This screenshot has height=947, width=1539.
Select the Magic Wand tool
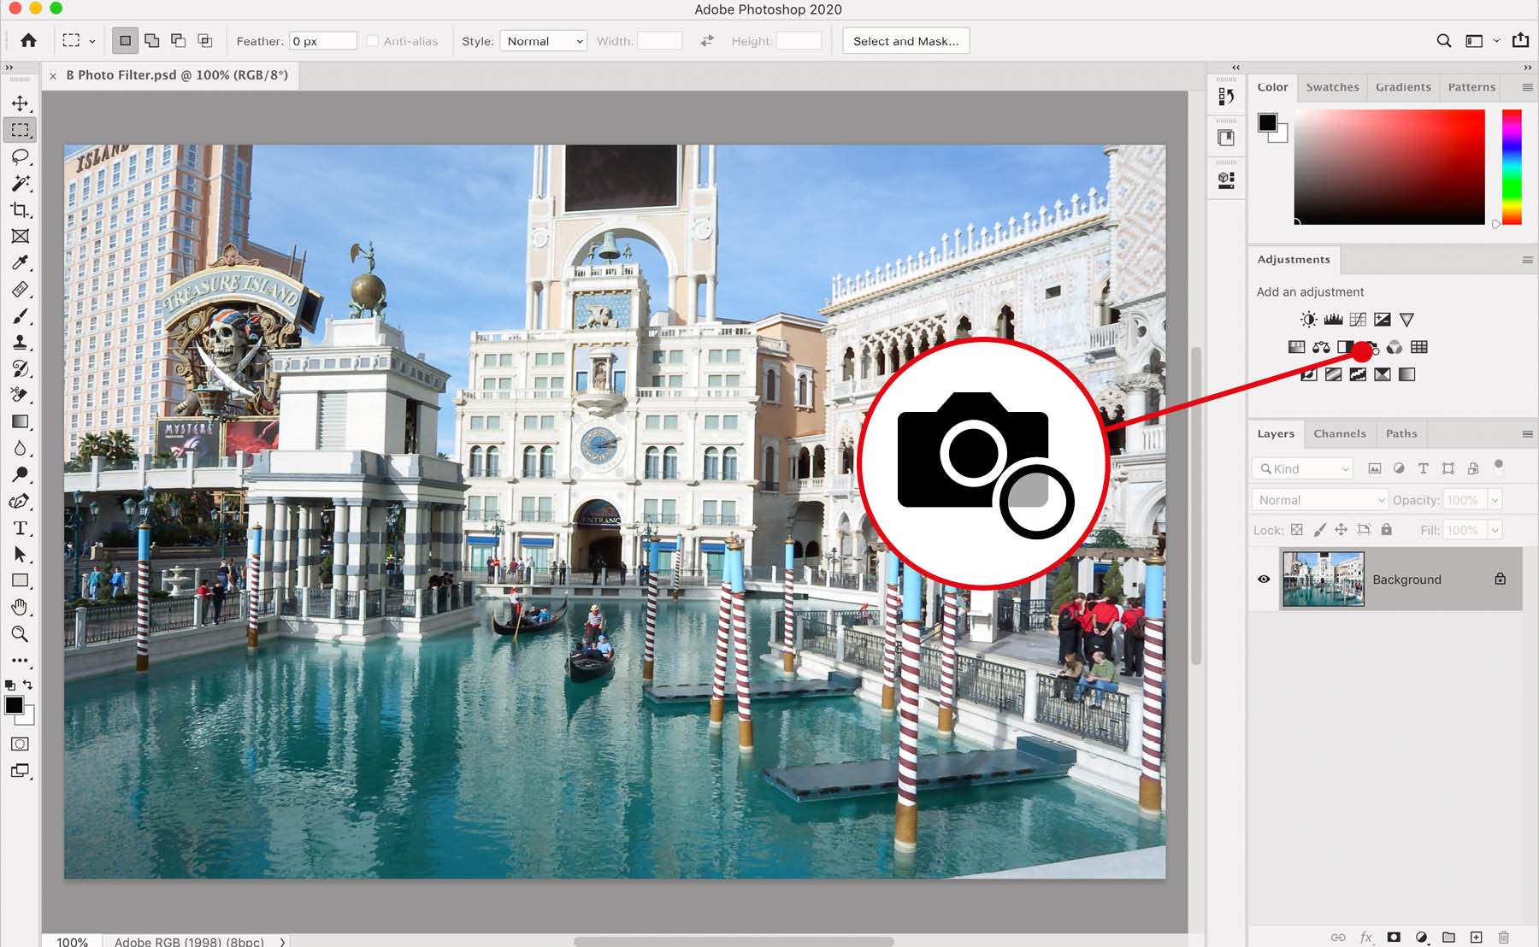(20, 183)
